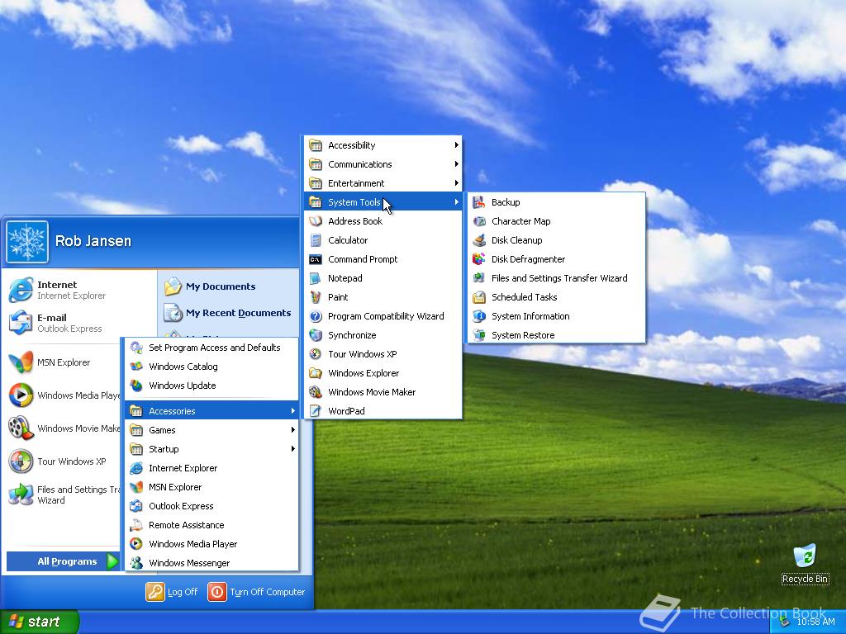846x634 pixels.
Task: Click the Log Off button
Action: click(172, 592)
